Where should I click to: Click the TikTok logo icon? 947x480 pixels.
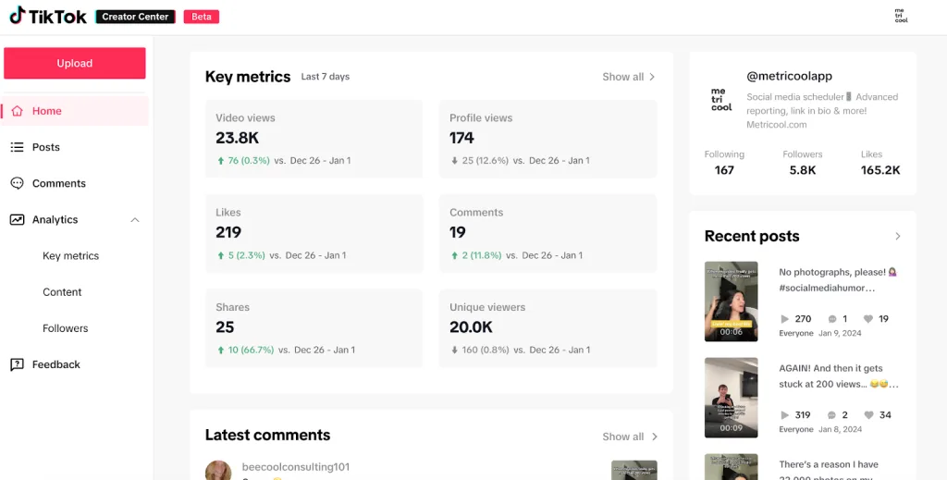click(17, 16)
